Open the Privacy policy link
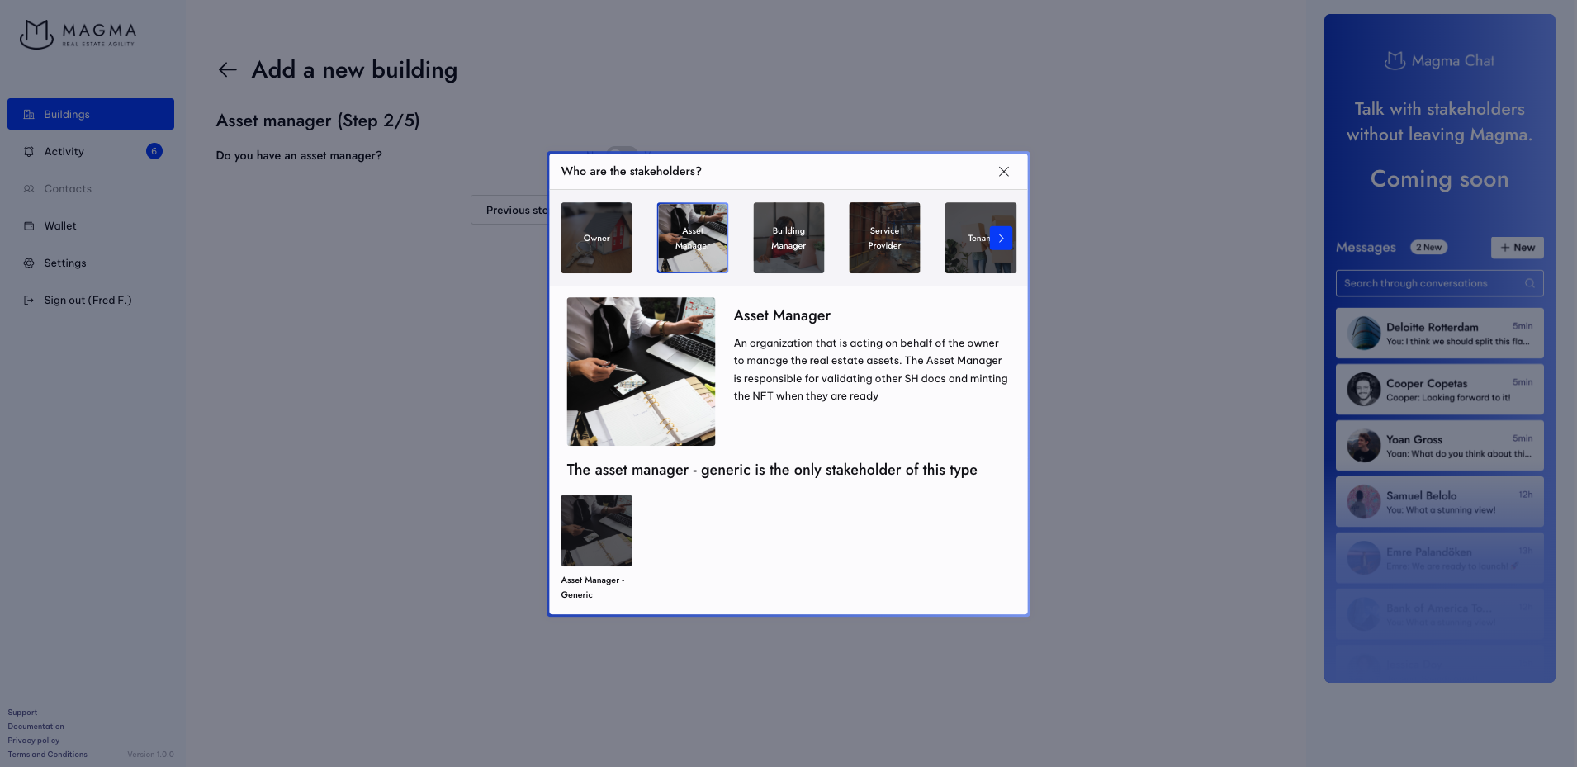 34,741
